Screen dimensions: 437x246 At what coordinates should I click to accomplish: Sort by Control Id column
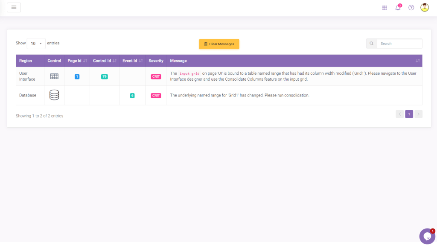[x=105, y=61]
